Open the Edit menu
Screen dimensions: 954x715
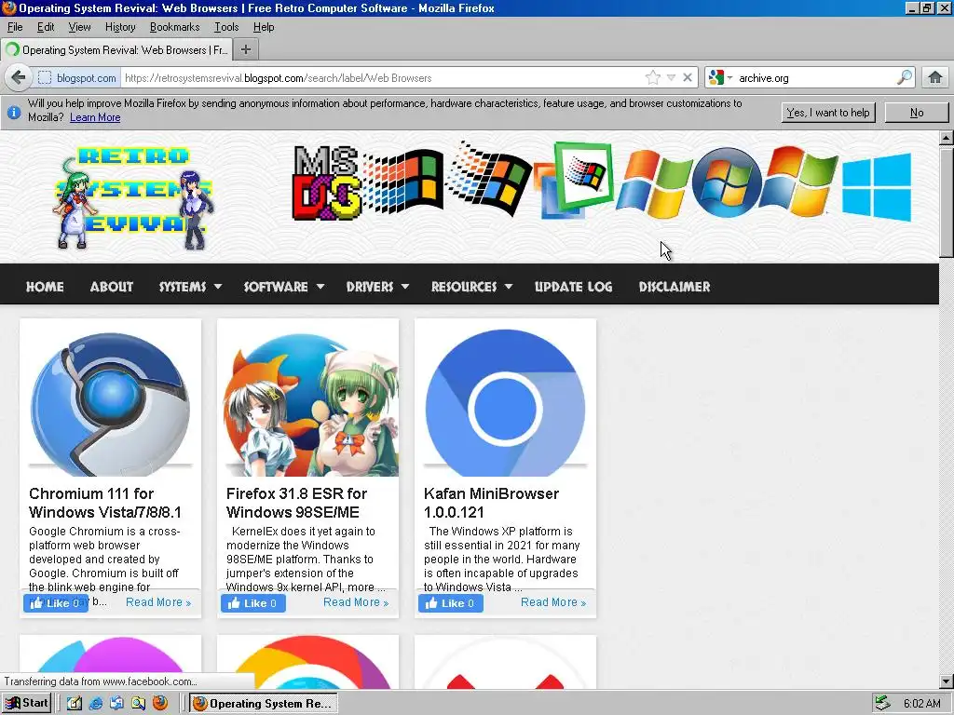tap(46, 27)
